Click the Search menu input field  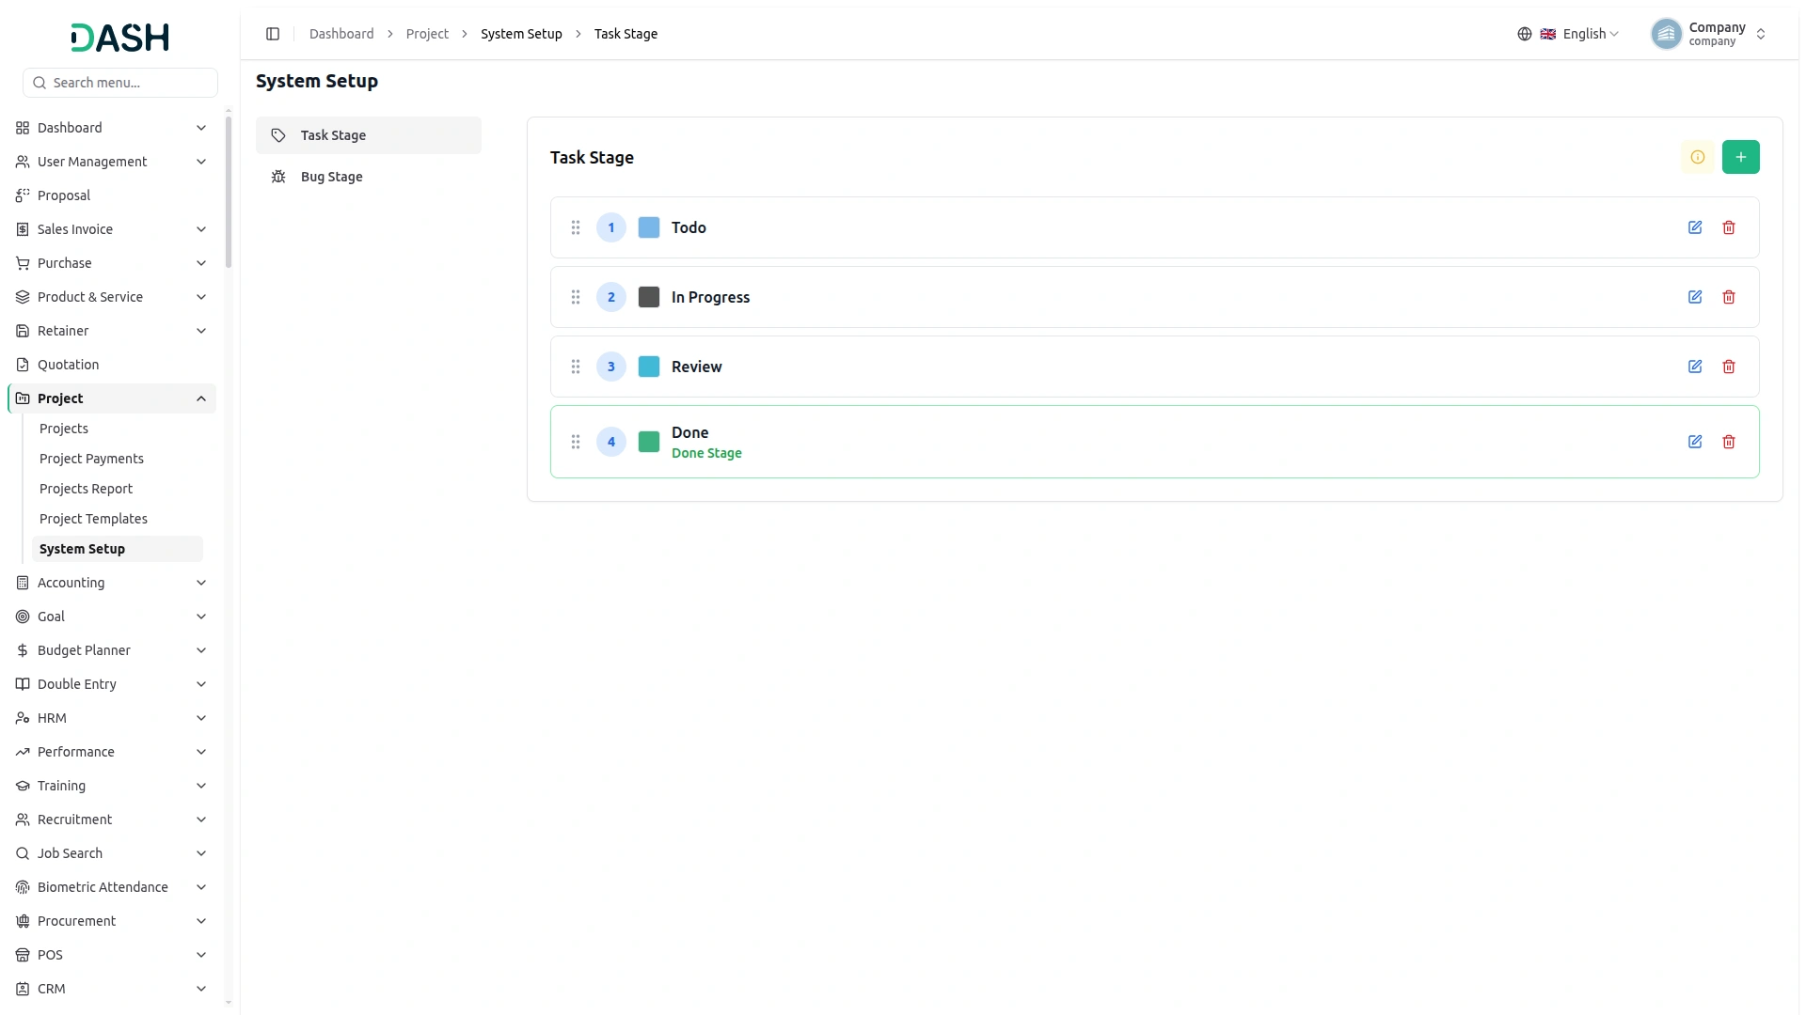click(x=120, y=83)
